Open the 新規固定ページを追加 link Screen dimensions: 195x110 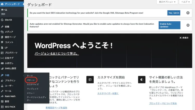coord(56,108)
